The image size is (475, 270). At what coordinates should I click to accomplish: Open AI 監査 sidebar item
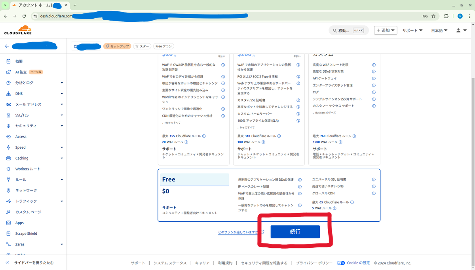(x=21, y=72)
